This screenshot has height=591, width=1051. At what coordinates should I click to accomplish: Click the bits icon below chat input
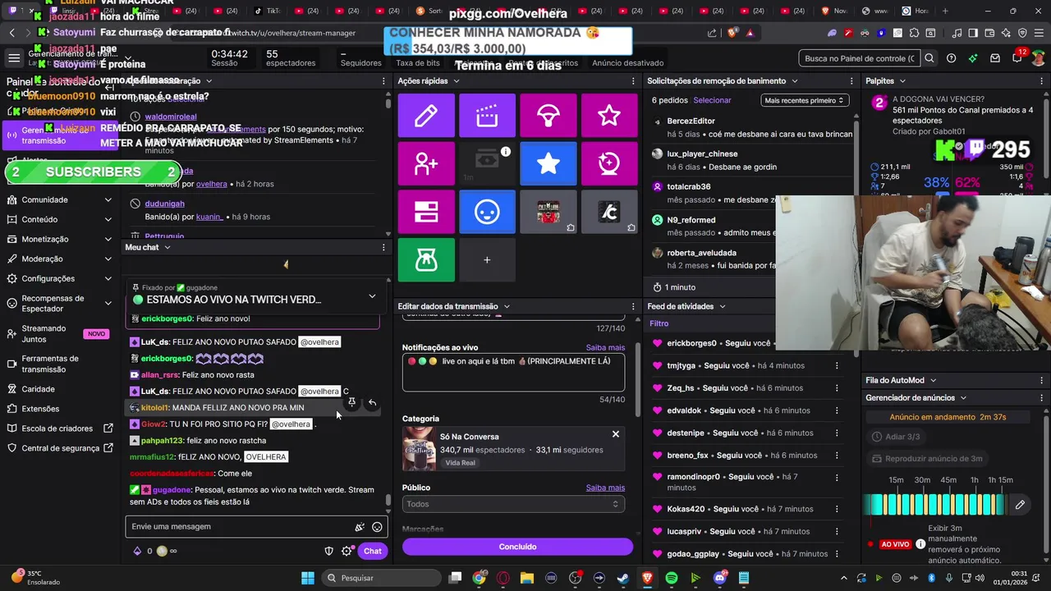tap(137, 551)
